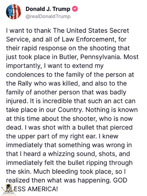Viewport: 147px width, 196px height.
Task: Click the capitalized word "GOD"
Action: (x=120, y=180)
